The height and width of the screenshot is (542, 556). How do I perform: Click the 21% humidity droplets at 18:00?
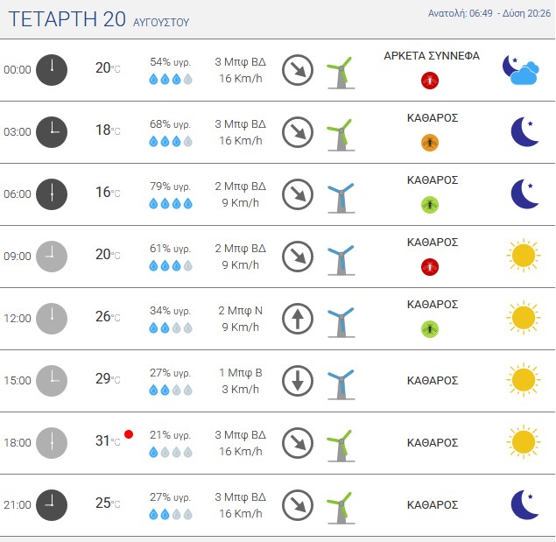(171, 453)
